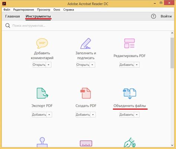176x149 pixels.
Task: Open the Окно menu
Action: click(57, 10)
